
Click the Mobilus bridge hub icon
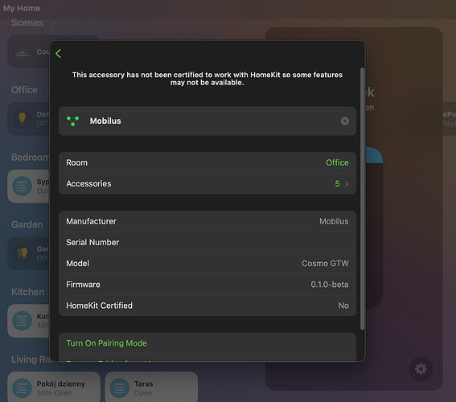(x=72, y=121)
